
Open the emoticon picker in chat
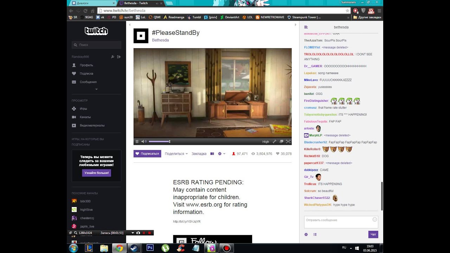375,219
